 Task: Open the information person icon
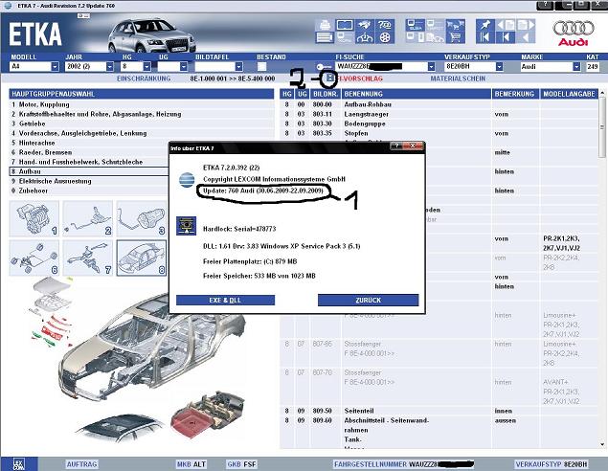(364, 37)
